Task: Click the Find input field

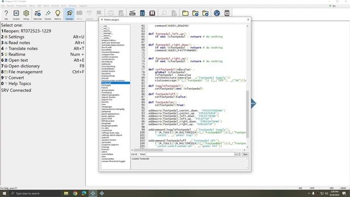Action: tap(190, 154)
